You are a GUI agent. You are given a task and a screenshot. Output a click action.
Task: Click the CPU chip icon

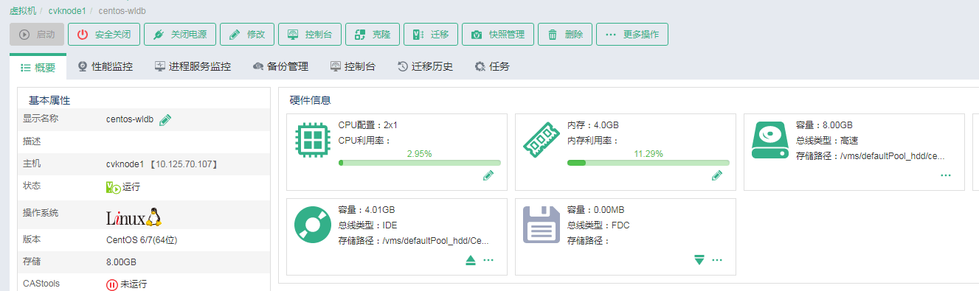click(313, 140)
